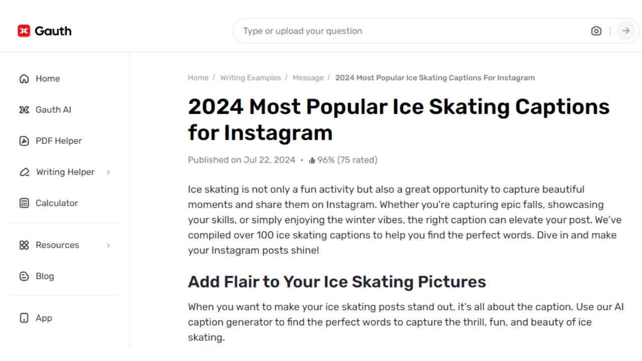Select the Calculator icon
Viewport: 642px width, 361px height.
point(24,203)
